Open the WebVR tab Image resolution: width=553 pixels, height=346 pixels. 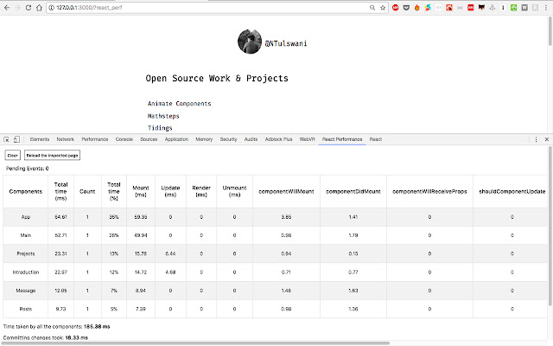pyautogui.click(x=307, y=139)
